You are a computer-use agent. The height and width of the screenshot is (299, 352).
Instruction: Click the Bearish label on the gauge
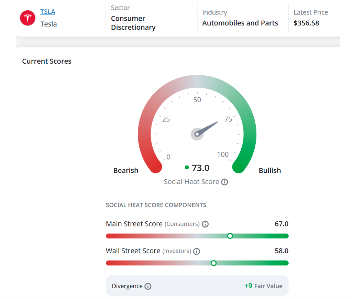click(x=126, y=171)
